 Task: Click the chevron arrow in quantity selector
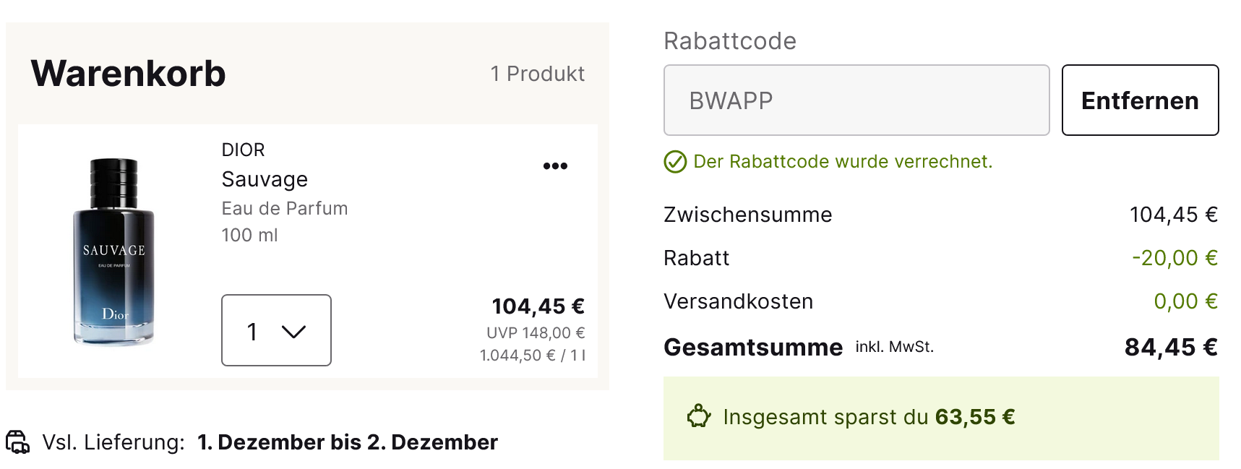point(293,332)
